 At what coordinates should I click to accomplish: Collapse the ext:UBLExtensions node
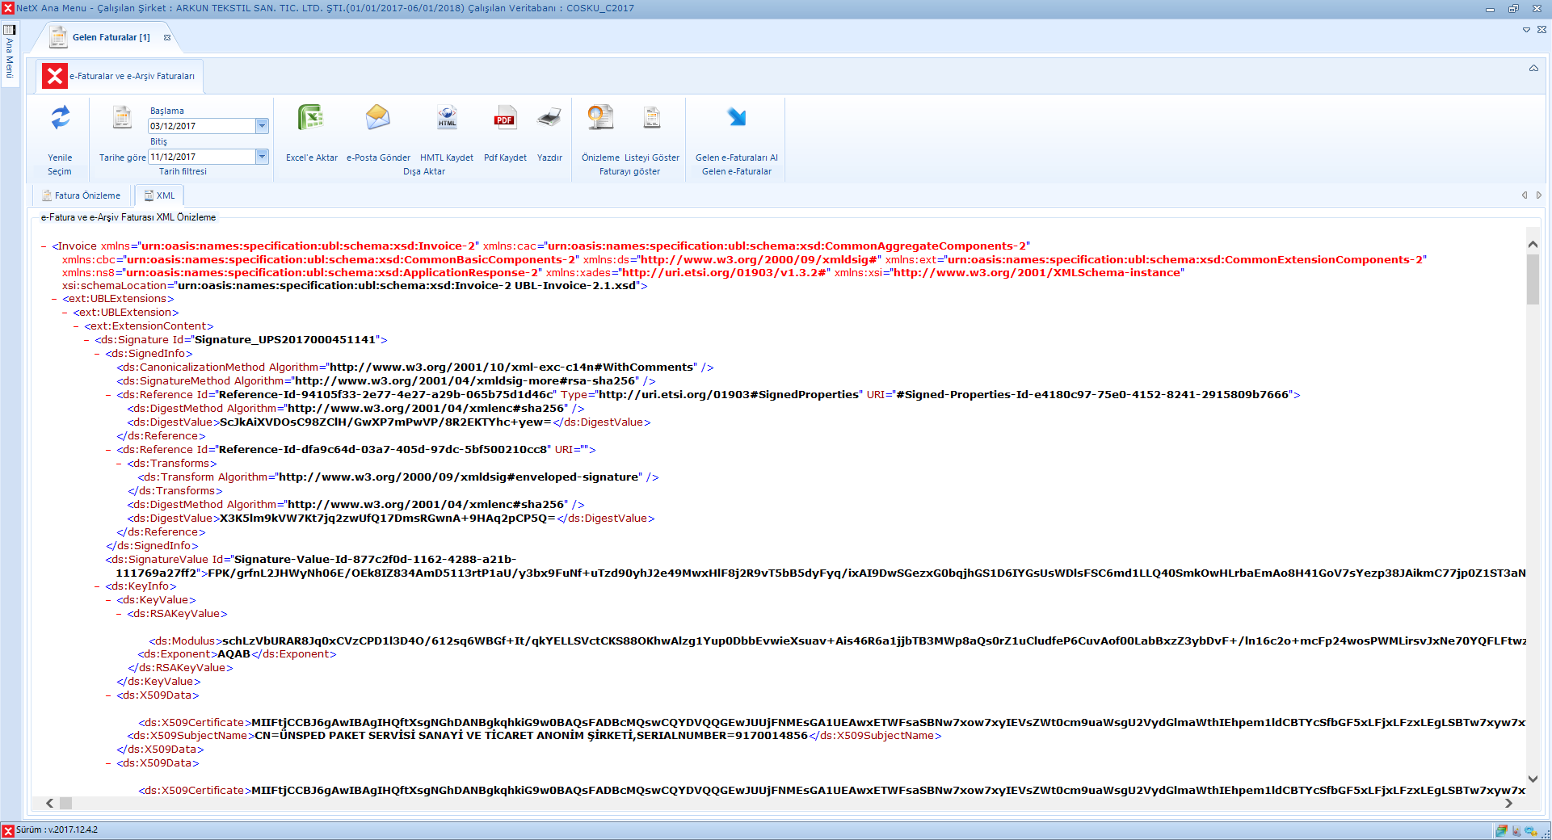tap(55, 299)
